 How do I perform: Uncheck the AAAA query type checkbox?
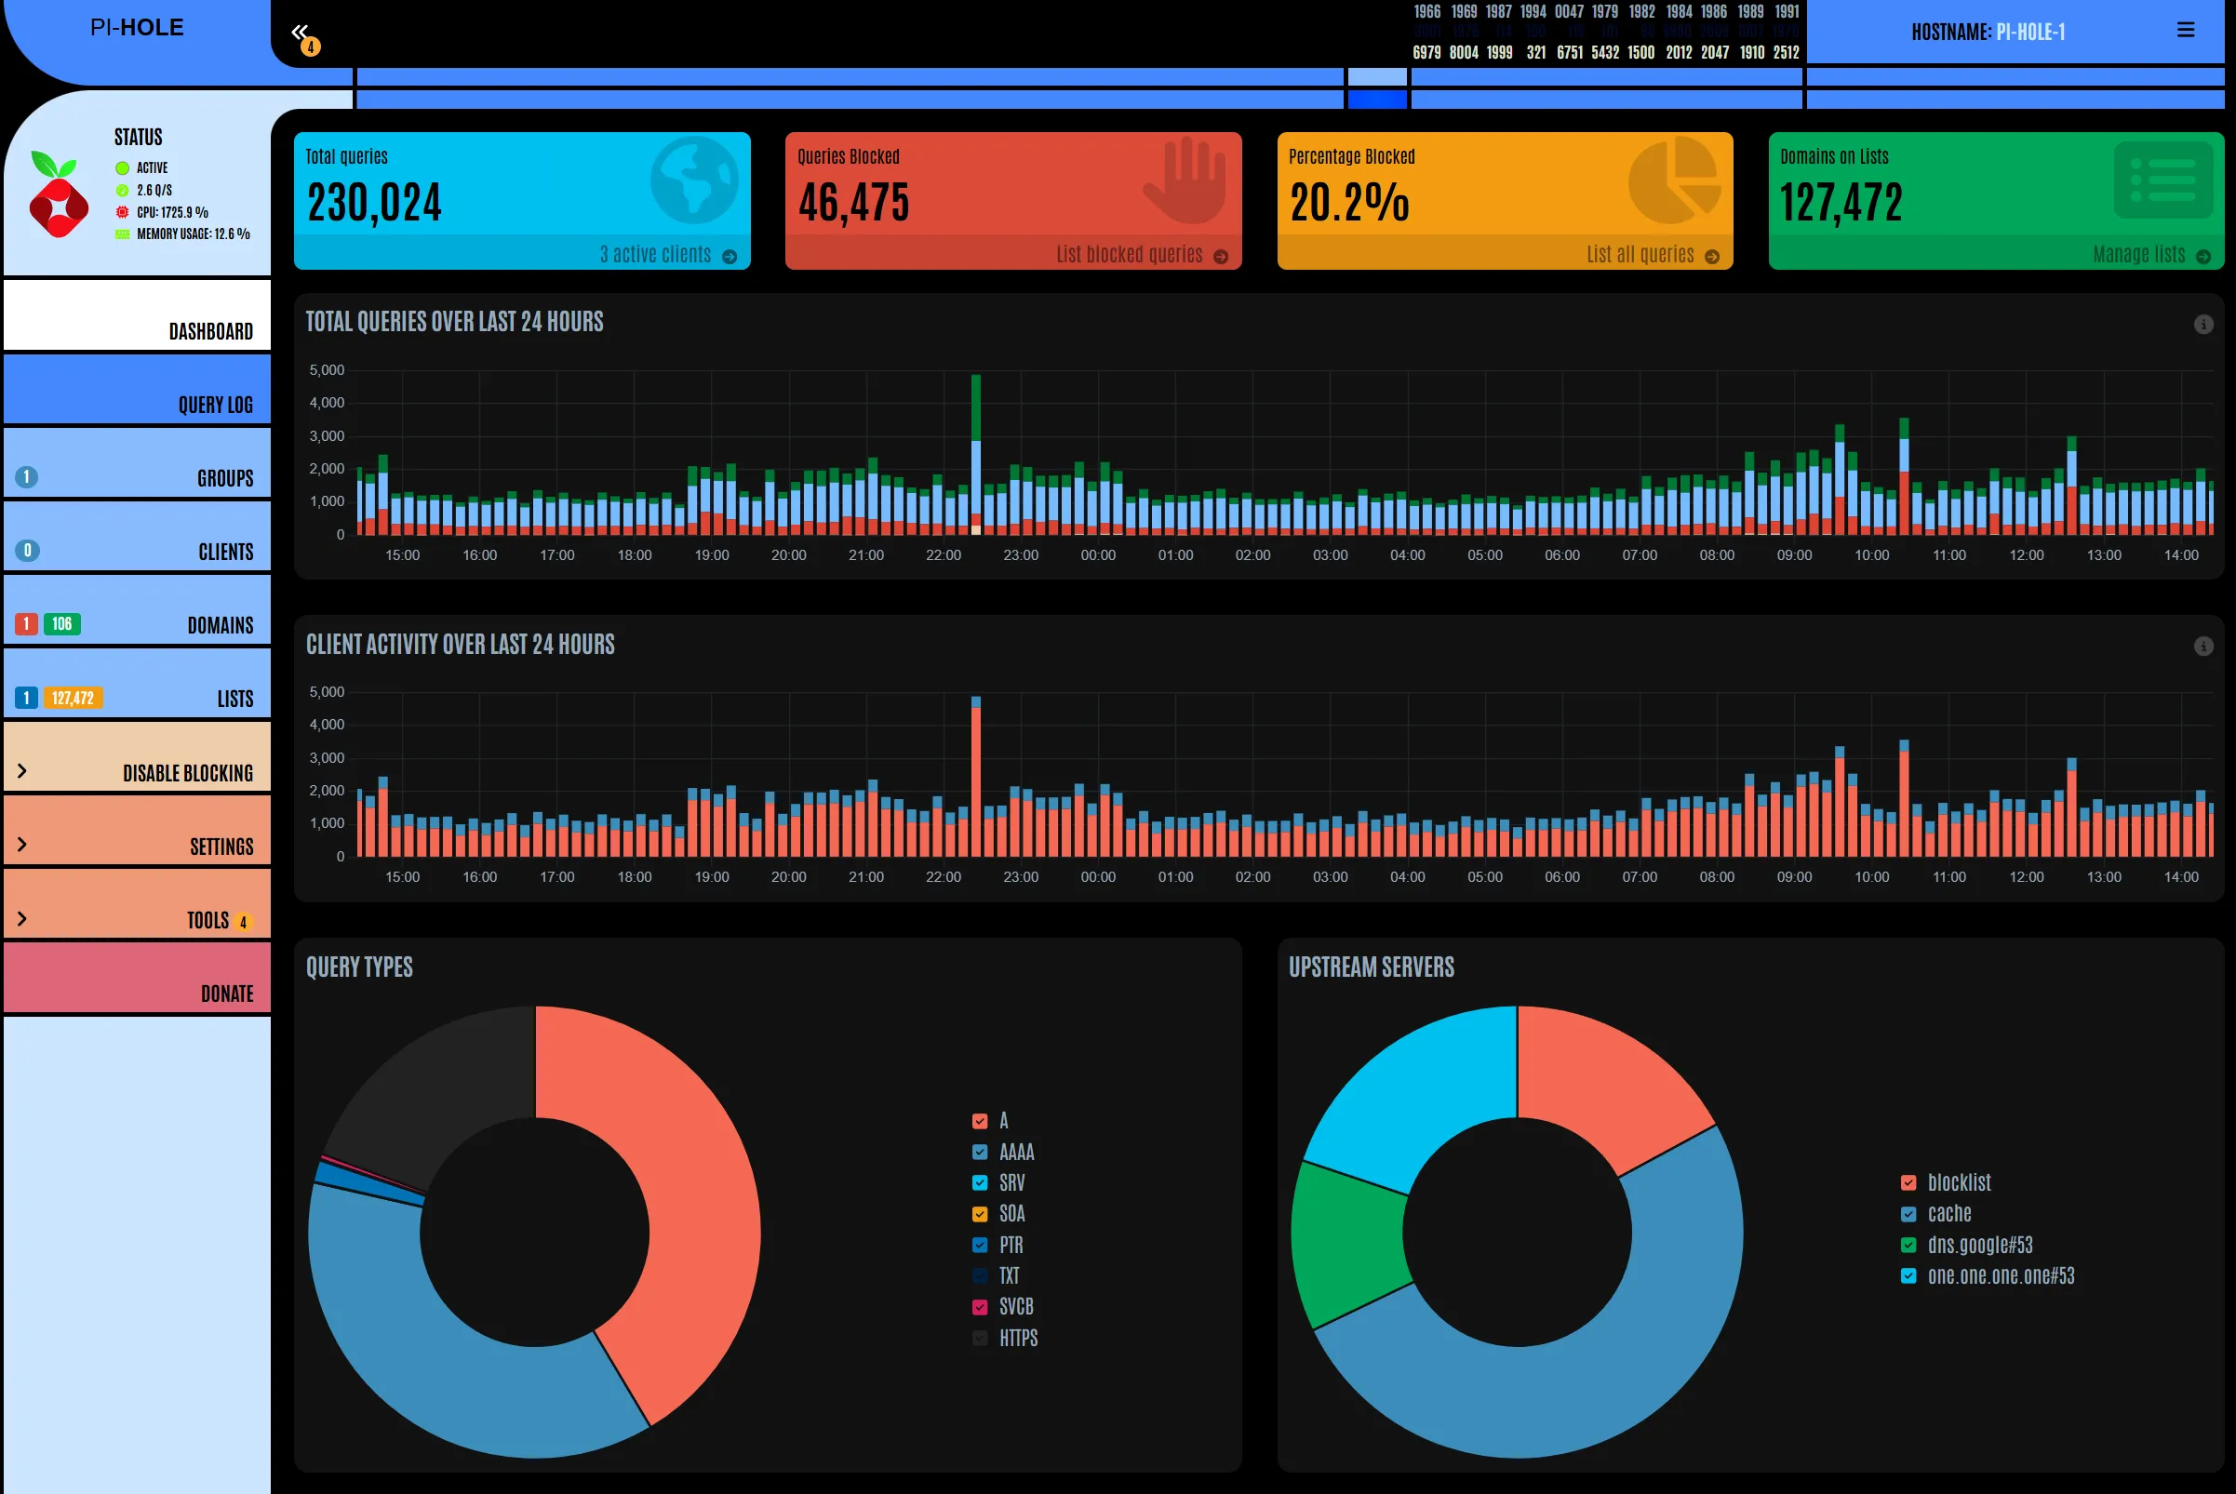(x=980, y=1152)
